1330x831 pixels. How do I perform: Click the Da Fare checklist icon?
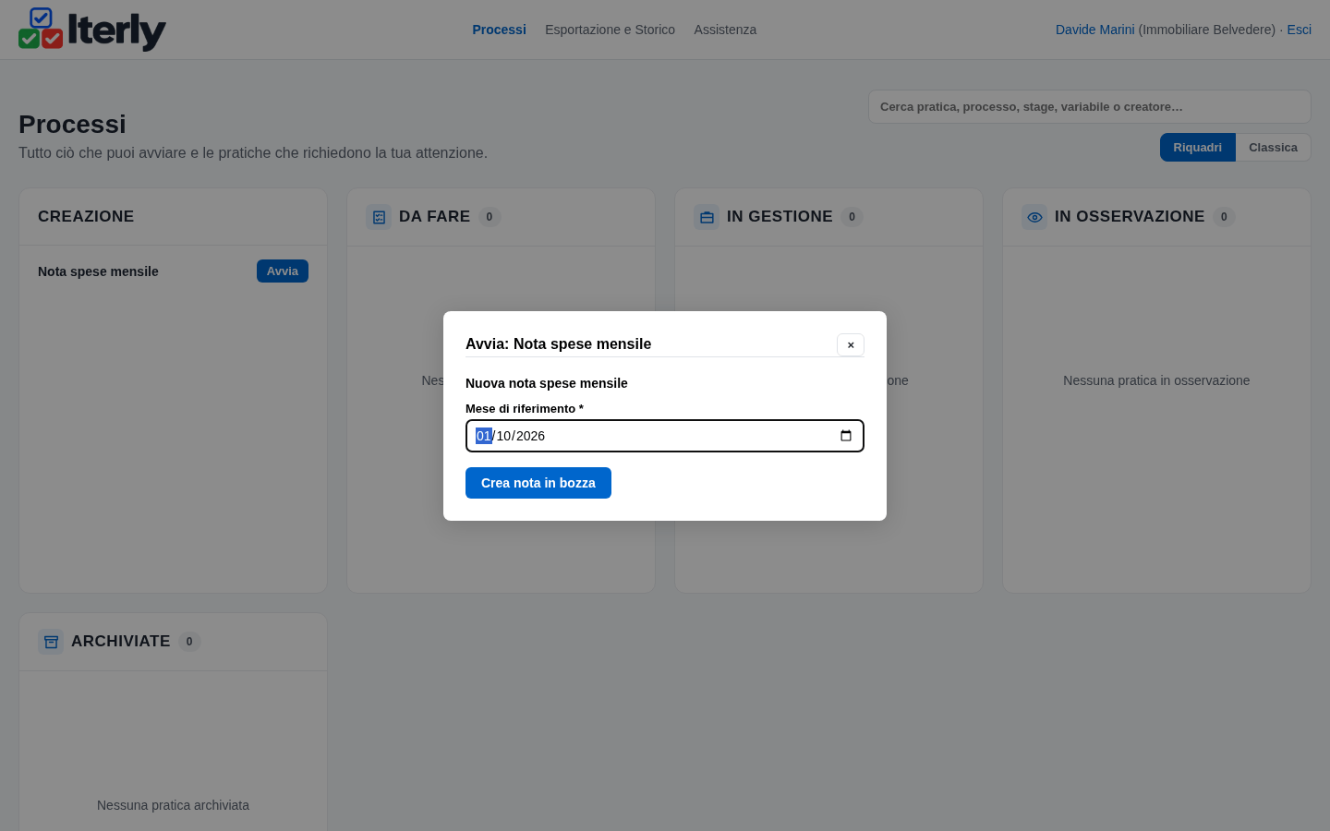click(x=379, y=217)
